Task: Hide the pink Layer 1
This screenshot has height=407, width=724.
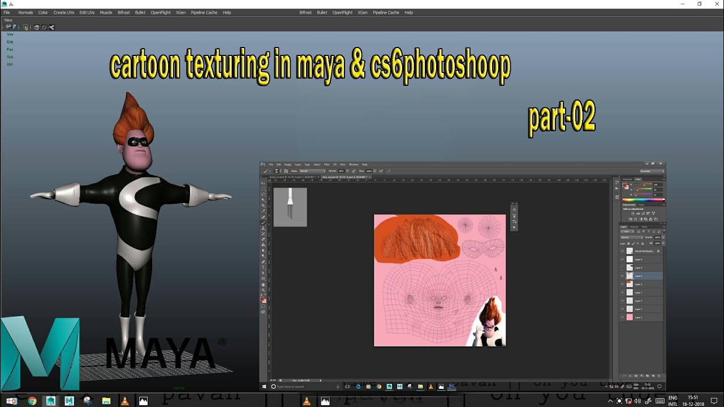Action: (x=622, y=317)
